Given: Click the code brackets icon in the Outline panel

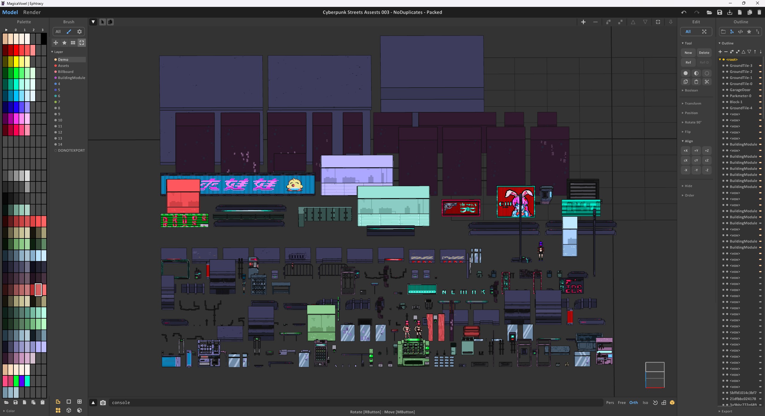Looking at the screenshot, I should [x=740, y=32].
